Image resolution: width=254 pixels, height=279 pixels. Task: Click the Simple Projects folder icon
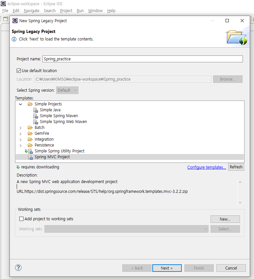tap(30, 104)
